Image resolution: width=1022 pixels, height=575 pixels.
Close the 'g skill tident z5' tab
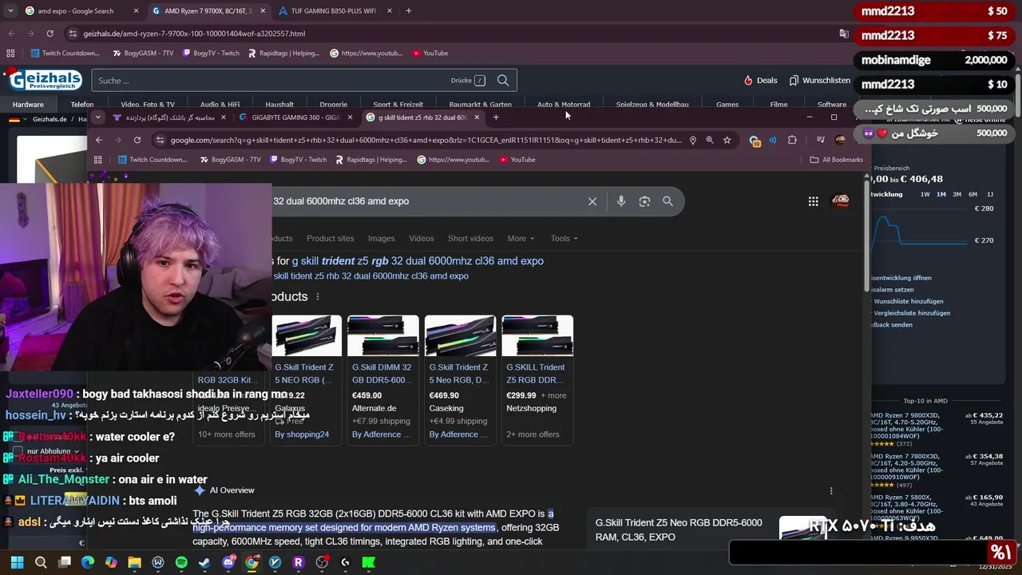tap(477, 117)
